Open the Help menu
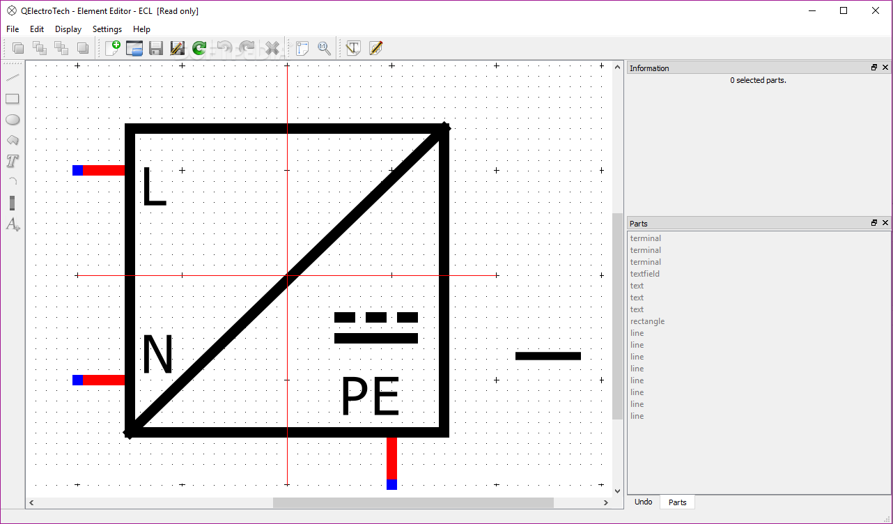The width and height of the screenshot is (893, 524). [141, 29]
